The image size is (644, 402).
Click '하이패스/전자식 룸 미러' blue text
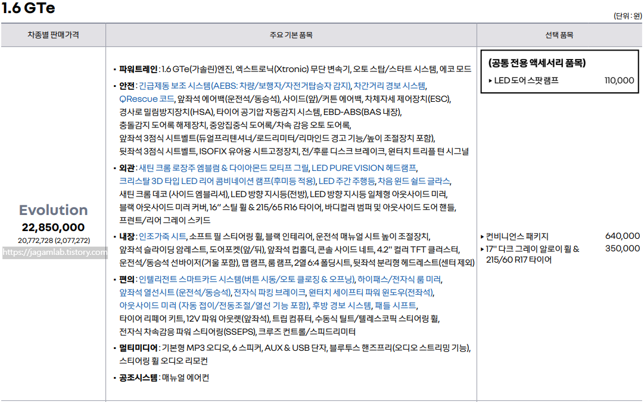[399, 279]
